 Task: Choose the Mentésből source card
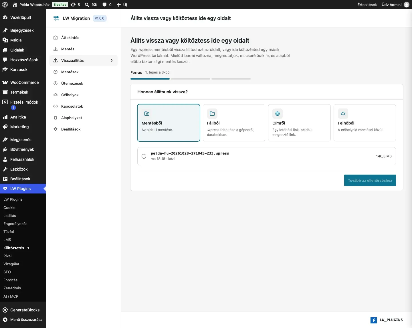169,123
